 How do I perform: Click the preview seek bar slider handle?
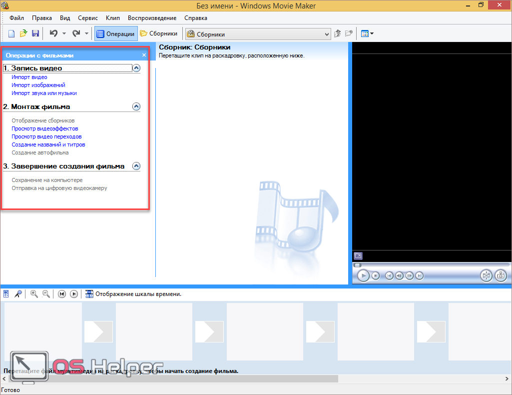[357, 265]
